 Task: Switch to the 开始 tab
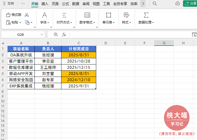(35, 4)
